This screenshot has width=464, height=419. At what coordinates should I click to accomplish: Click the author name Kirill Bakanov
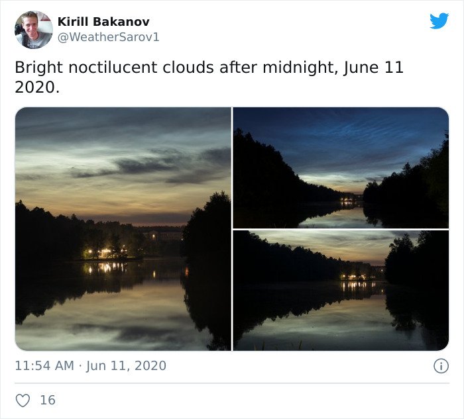[103, 22]
